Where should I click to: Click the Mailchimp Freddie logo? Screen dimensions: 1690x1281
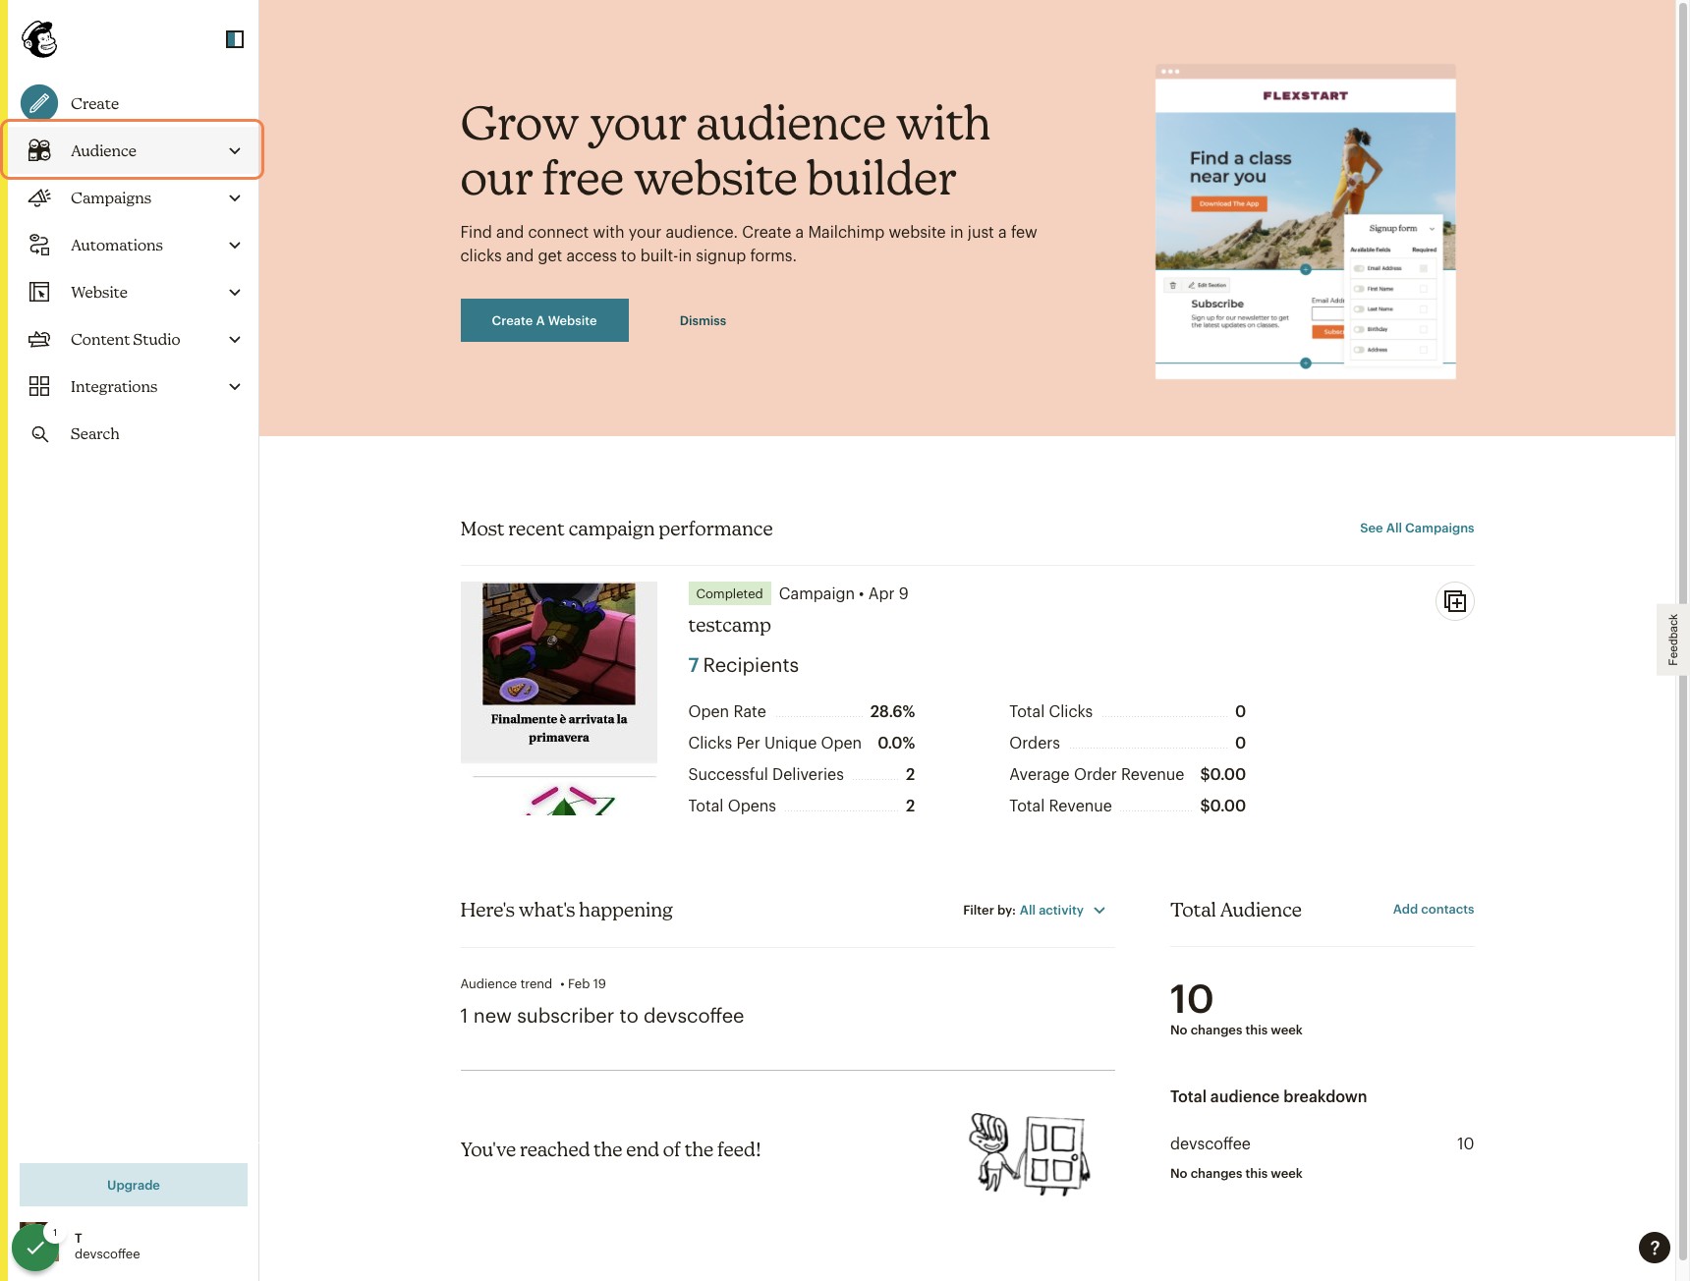[x=39, y=39]
